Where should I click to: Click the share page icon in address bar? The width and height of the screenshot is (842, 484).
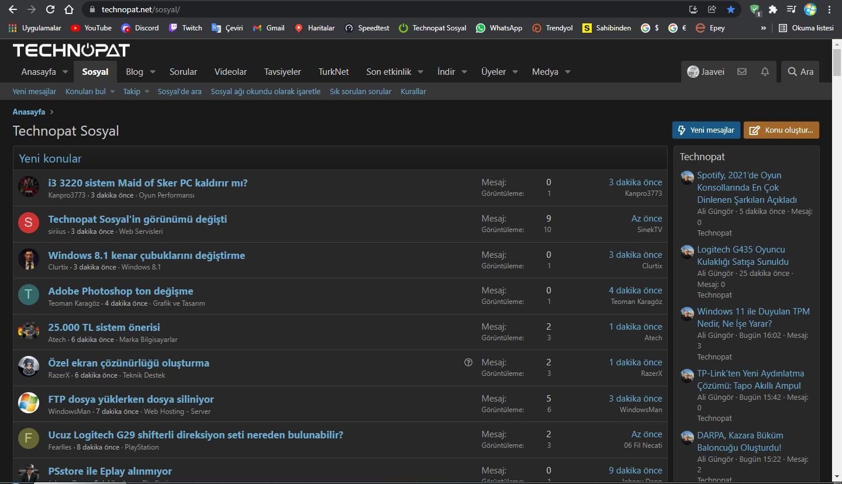[x=712, y=9]
